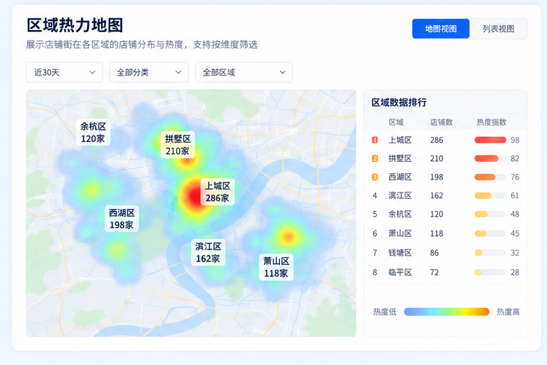Screen dimensions: 547x365
Task: Click the 拱墅区 210家 map label
Action: tap(177, 145)
